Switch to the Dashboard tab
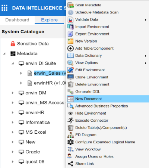 click(17, 20)
